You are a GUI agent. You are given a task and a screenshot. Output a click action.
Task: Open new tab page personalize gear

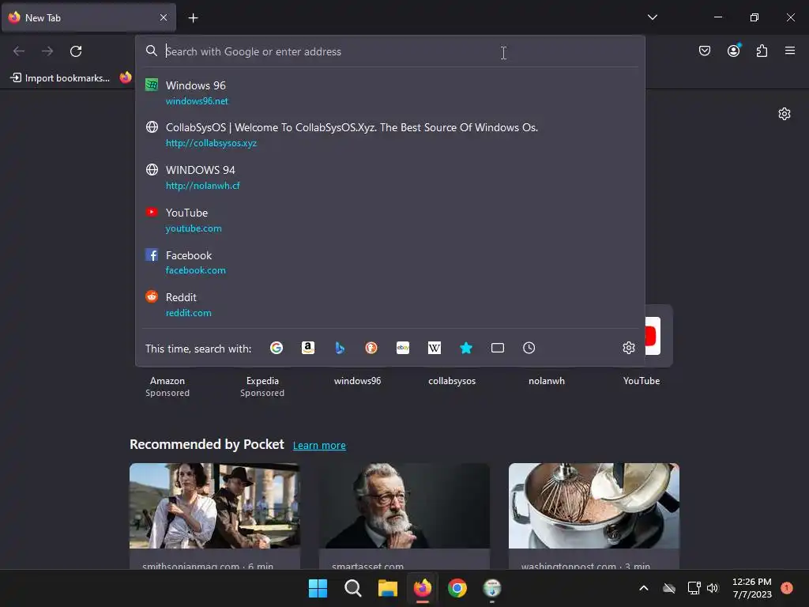(x=785, y=114)
